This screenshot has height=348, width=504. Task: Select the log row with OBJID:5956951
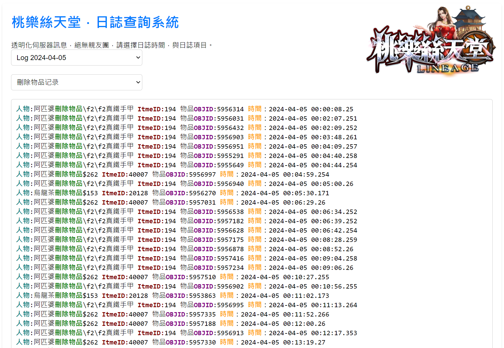187,146
